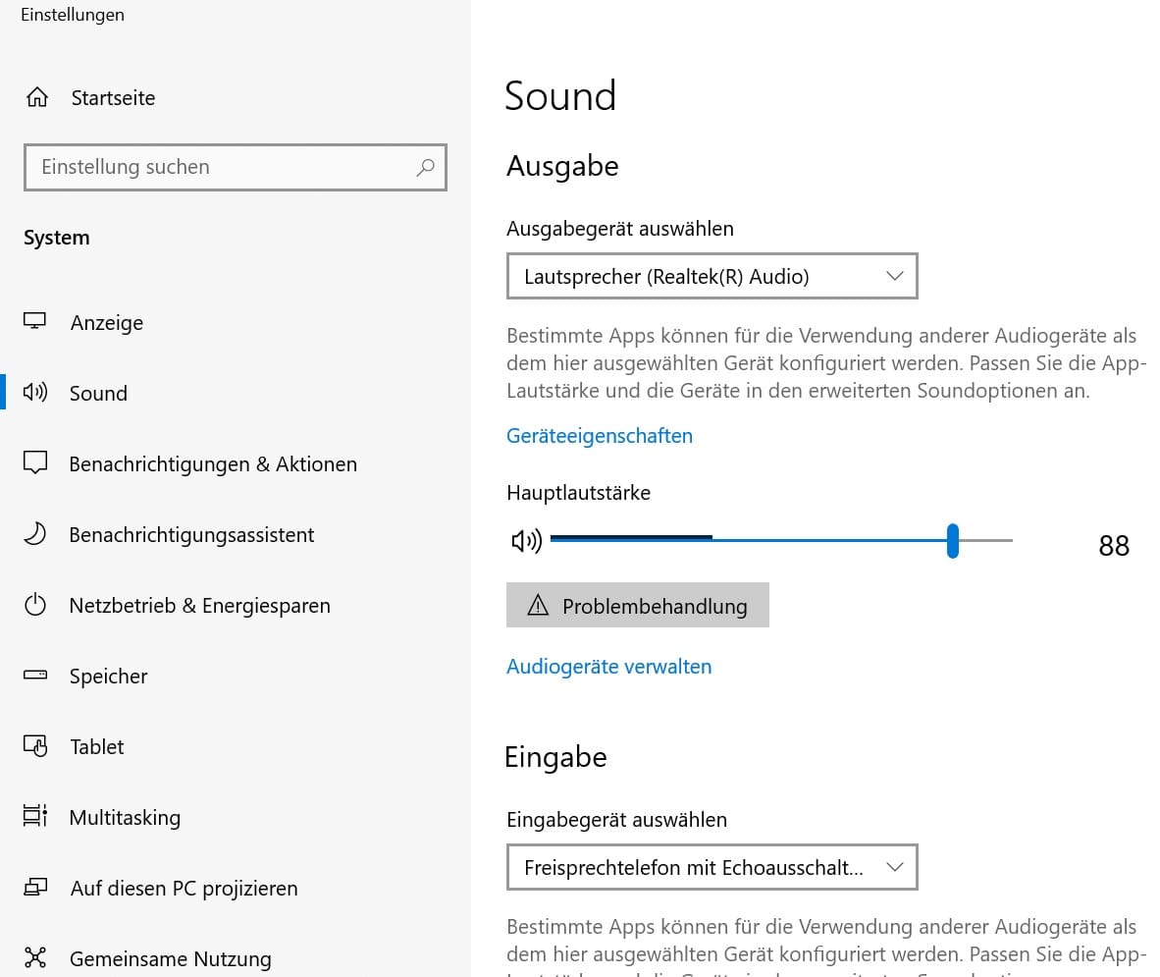The width and height of the screenshot is (1160, 977).
Task: Select the Benachrichtigungsassistent moon icon
Action: [35, 534]
